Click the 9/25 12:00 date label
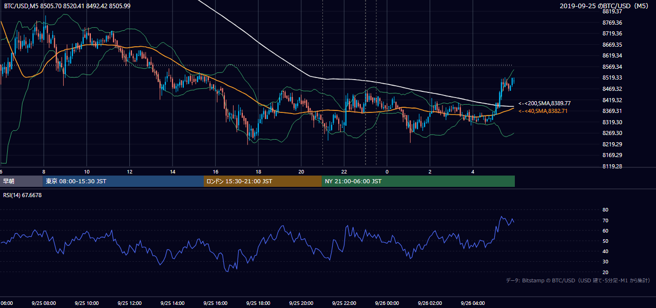The image size is (656, 308). pyautogui.click(x=129, y=303)
